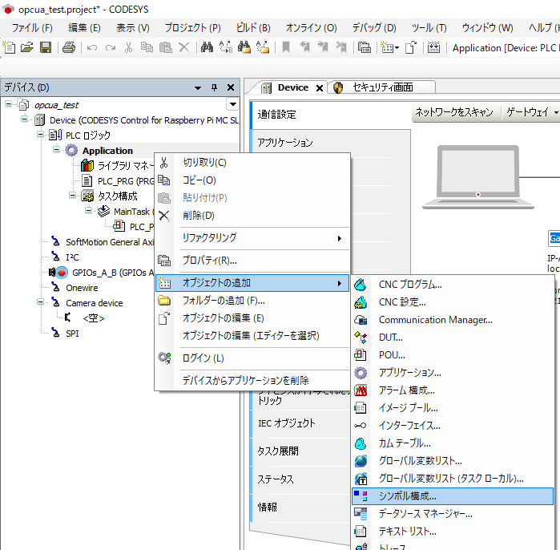Collapse the PLC ロジック node
560x550 pixels.
click(x=40, y=135)
